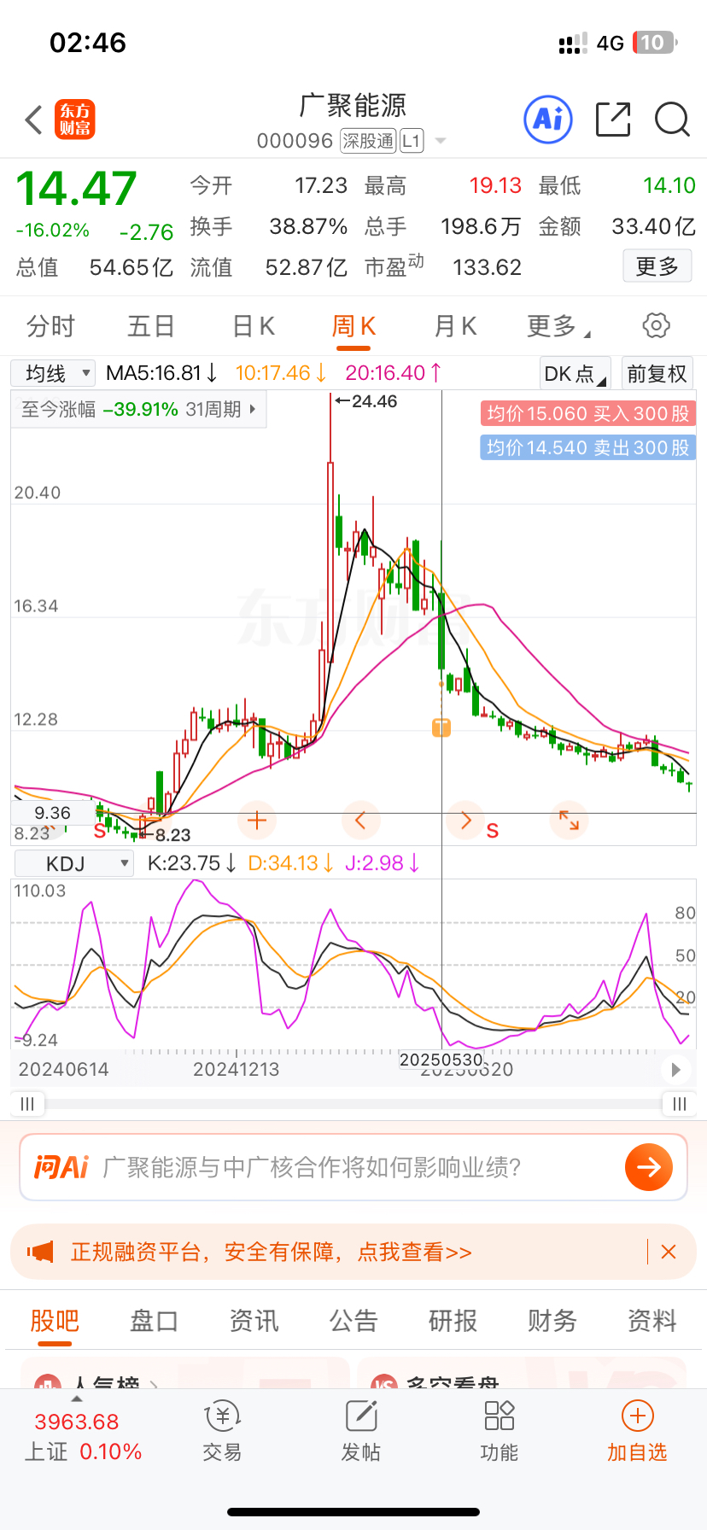Open chart settings gear icon
The width and height of the screenshot is (707, 1530).
(656, 325)
